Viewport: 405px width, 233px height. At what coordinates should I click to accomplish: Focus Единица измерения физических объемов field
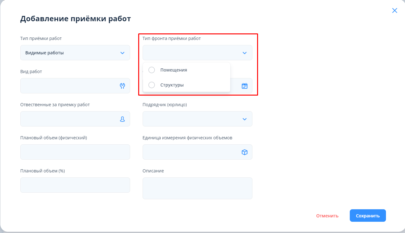190,152
